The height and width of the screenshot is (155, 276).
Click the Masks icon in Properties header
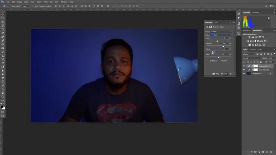[210, 27]
